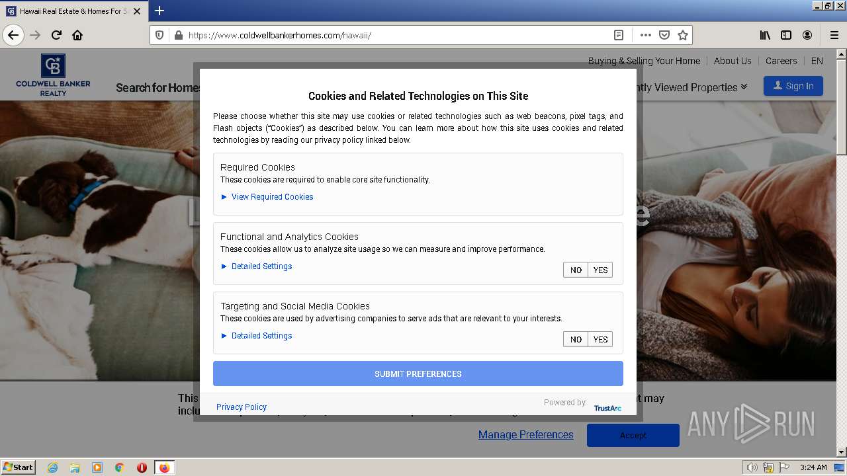
Task: Open Manage Preferences link
Action: [526, 434]
